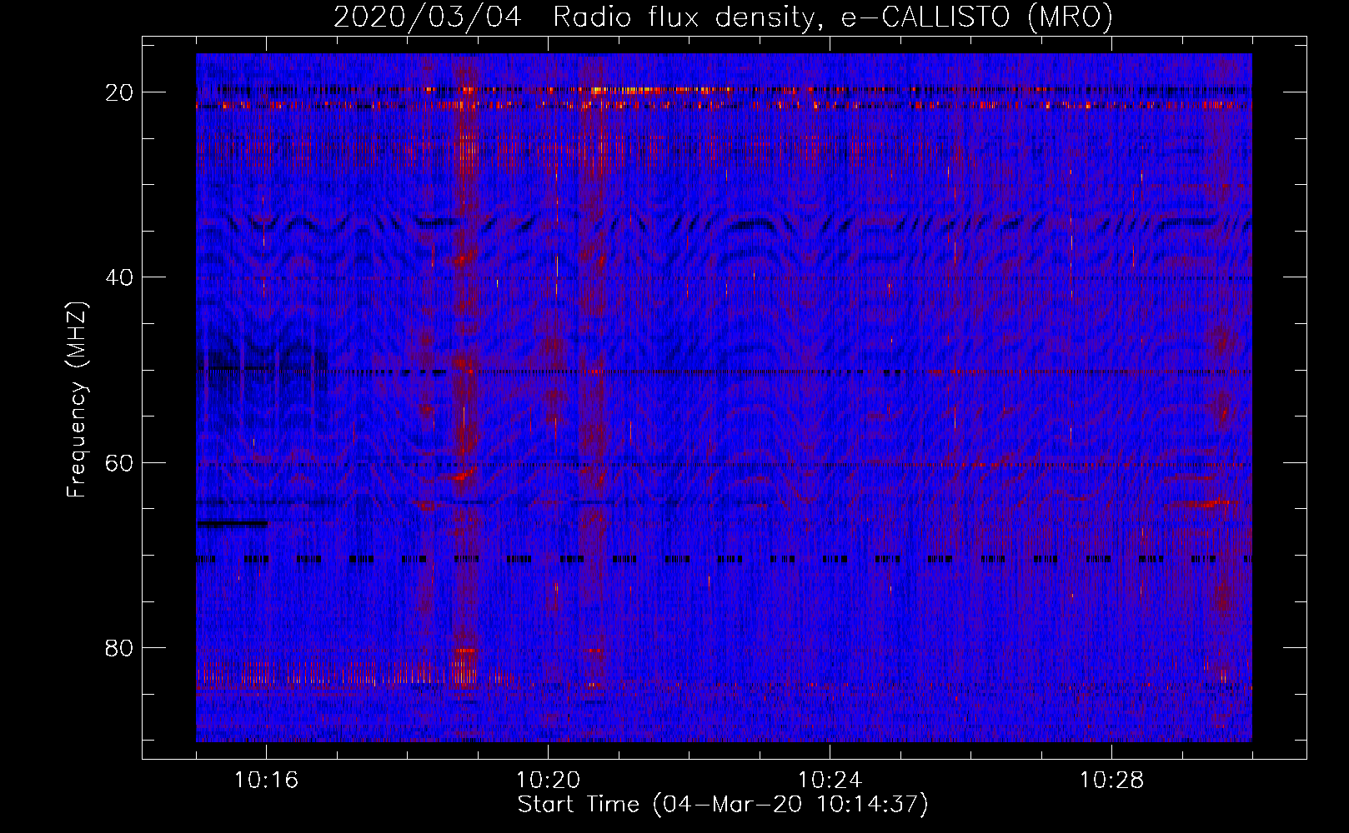Click the 60 MHz frequency tick label
The width and height of the screenshot is (1349, 833).
pyautogui.click(x=119, y=463)
